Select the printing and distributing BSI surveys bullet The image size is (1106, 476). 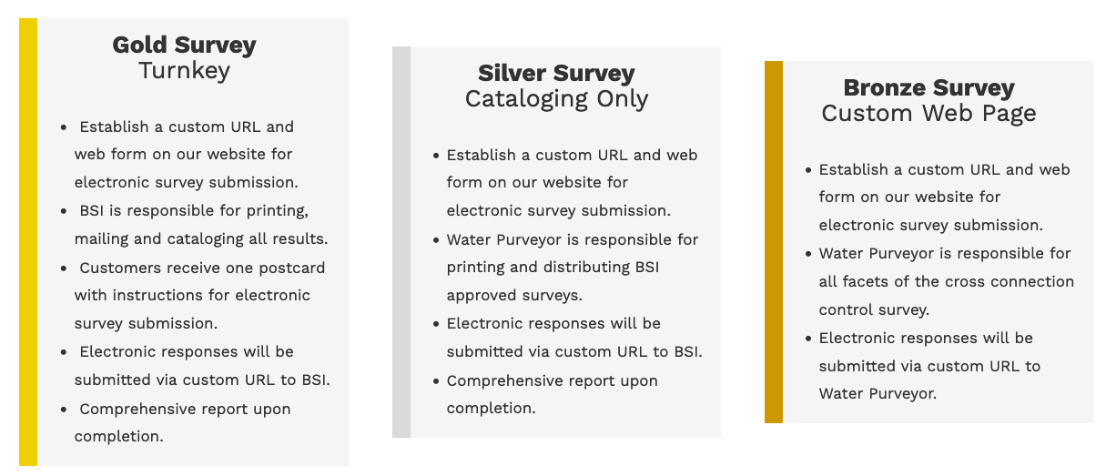[572, 267]
